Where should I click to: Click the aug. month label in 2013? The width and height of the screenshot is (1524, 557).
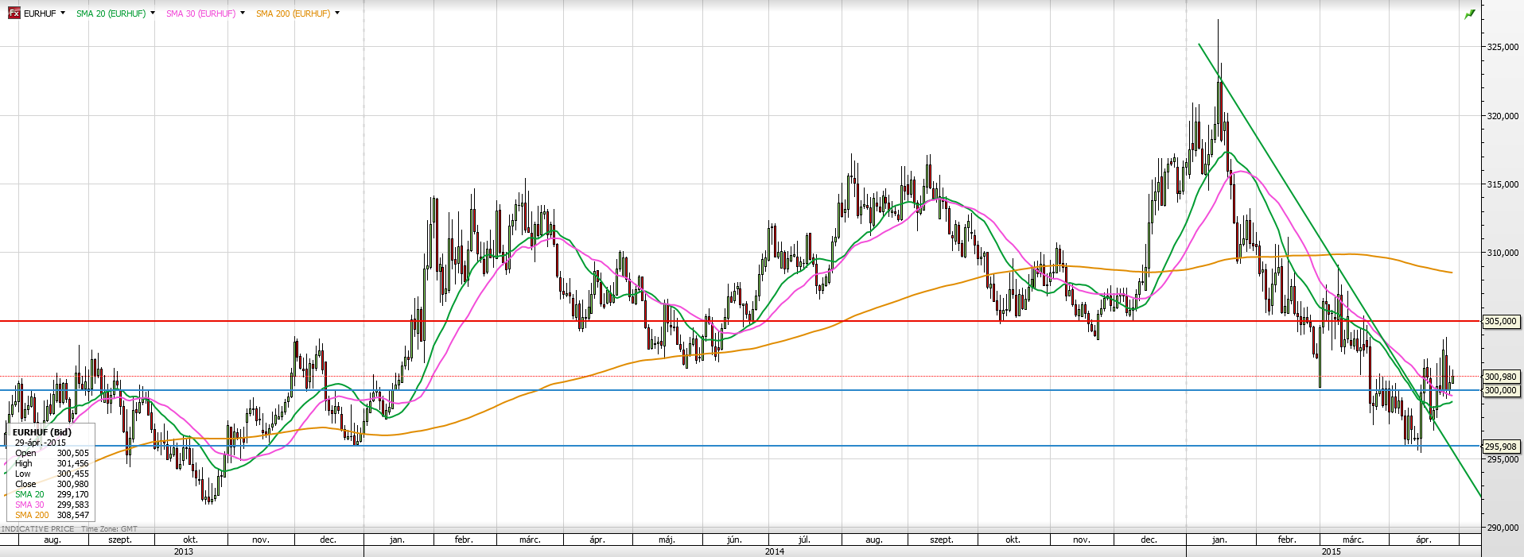point(52,540)
